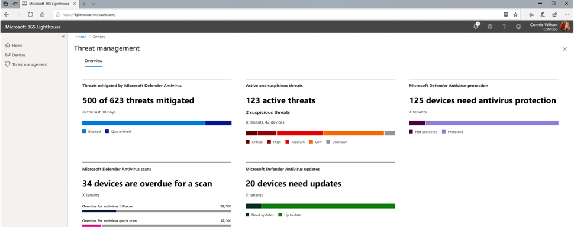Click the Home breadcrumb link
Viewport: 574px width, 227px height.
click(x=81, y=37)
